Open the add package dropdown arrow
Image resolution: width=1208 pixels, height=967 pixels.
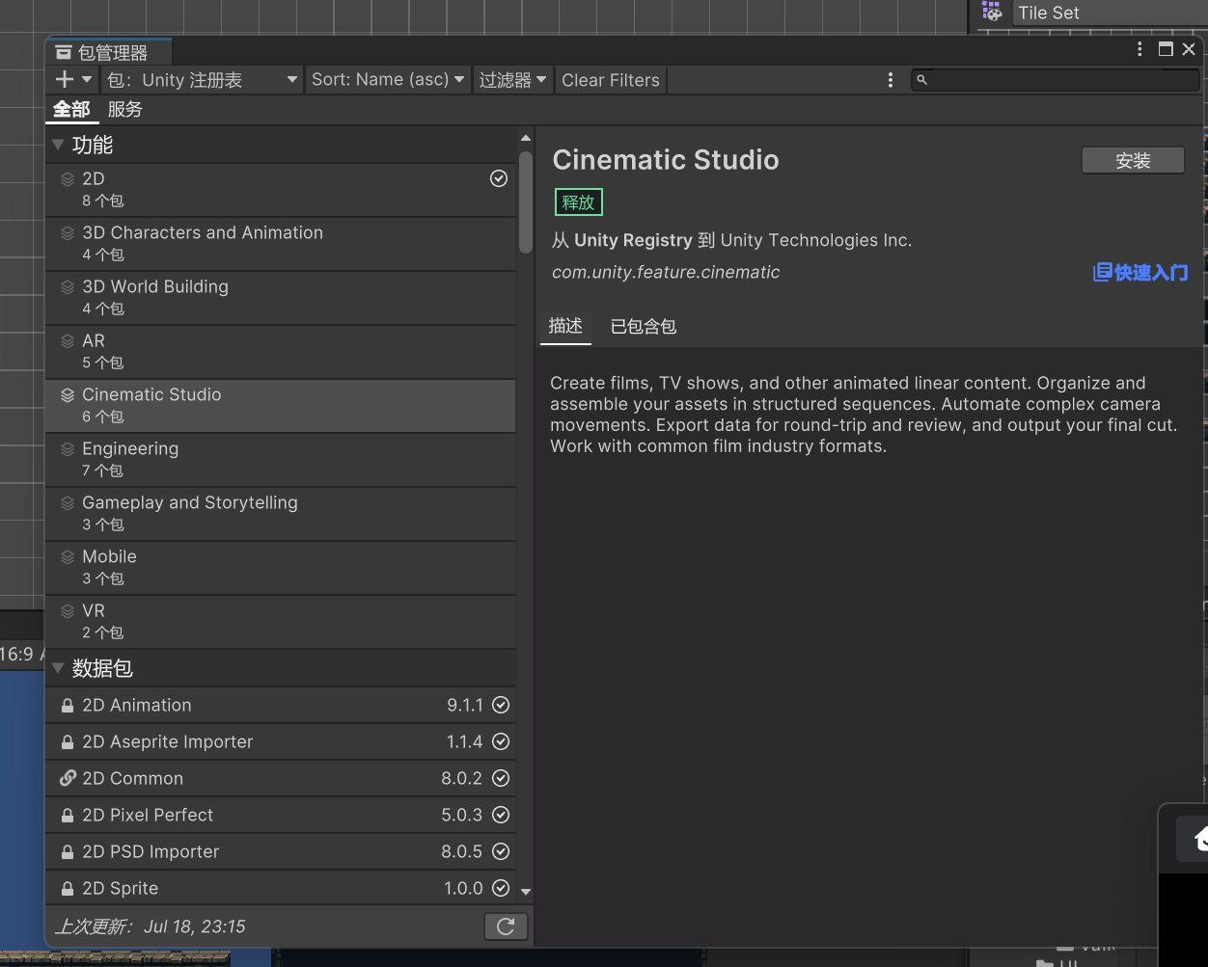click(x=87, y=80)
